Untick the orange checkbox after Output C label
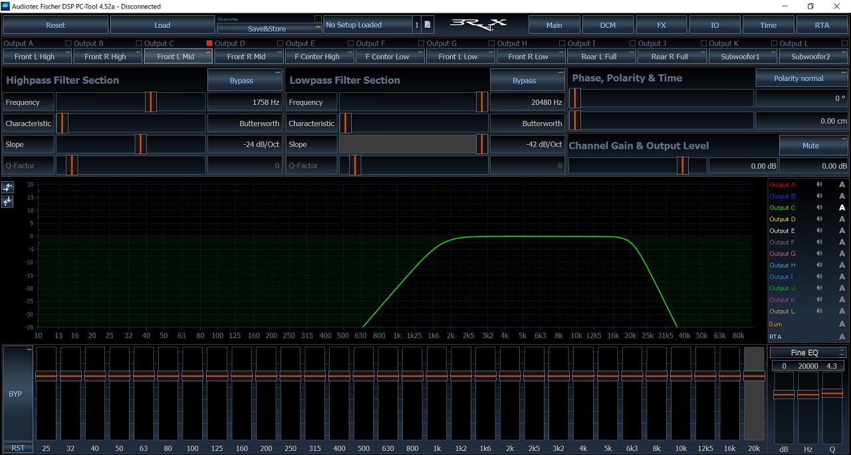Image resolution: width=851 pixels, height=455 pixels. (x=209, y=43)
